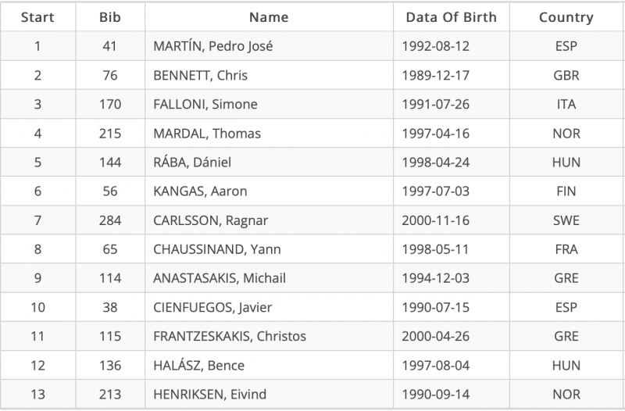The image size is (625, 411).
Task: Click RÁBA, Dániel name cell
Action: [x=192, y=163]
